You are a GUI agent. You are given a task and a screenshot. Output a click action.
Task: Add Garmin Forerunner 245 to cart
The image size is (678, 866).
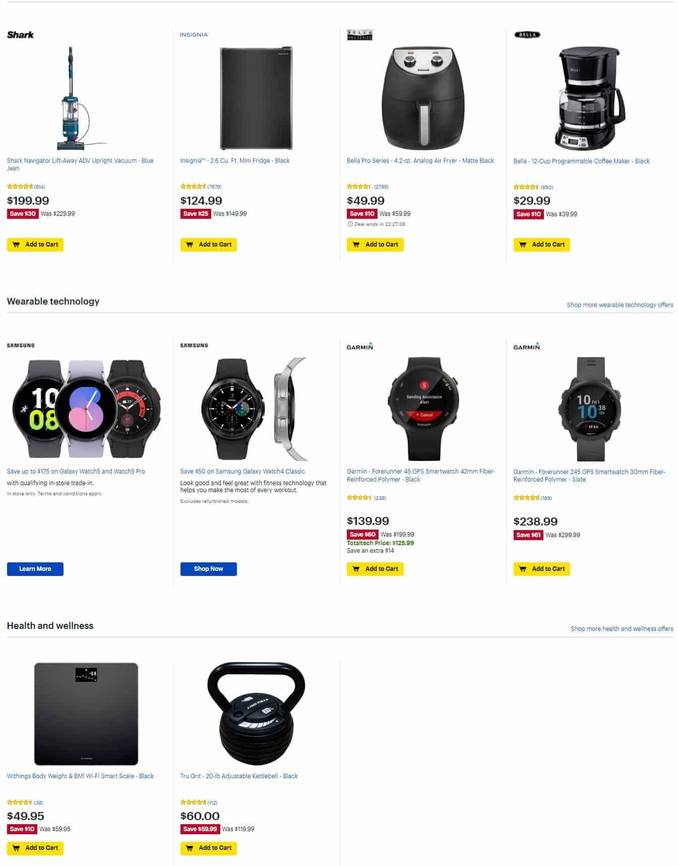pyautogui.click(x=541, y=569)
